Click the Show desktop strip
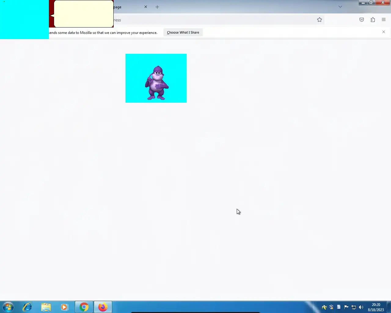Image resolution: width=391 pixels, height=313 pixels. [x=389, y=307]
